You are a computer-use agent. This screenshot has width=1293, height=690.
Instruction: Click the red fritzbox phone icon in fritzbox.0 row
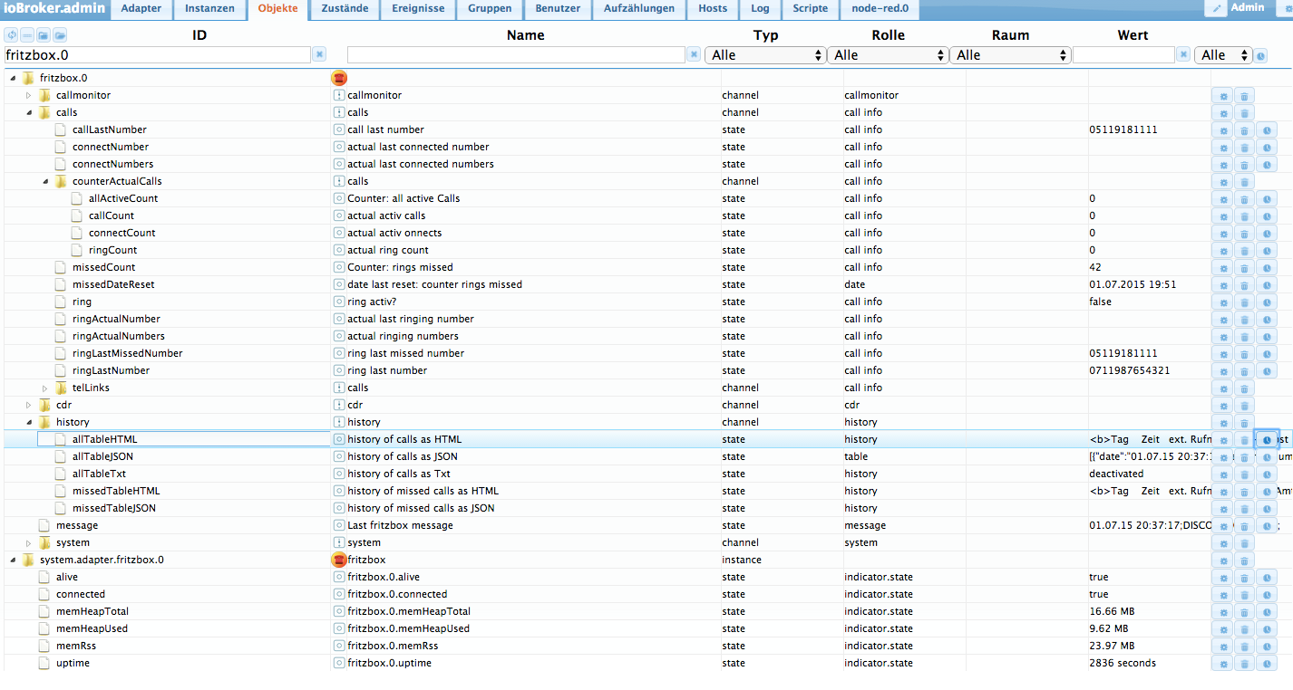pos(339,78)
